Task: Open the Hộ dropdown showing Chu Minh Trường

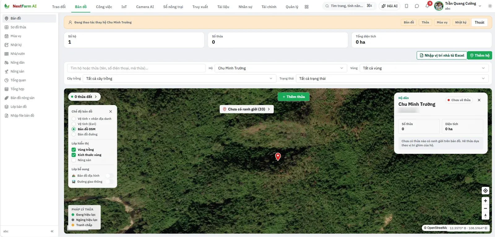Action: click(281, 68)
